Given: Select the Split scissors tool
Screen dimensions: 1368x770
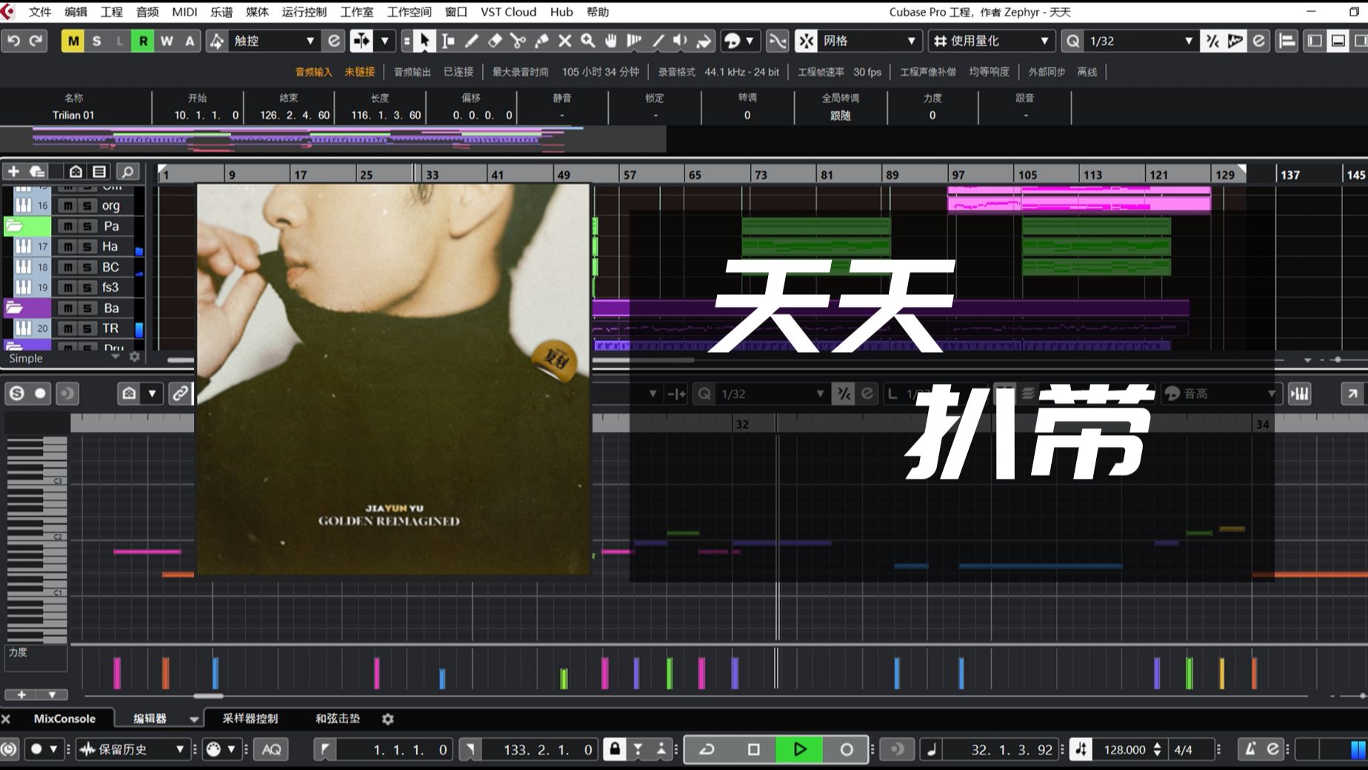Looking at the screenshot, I should [518, 41].
